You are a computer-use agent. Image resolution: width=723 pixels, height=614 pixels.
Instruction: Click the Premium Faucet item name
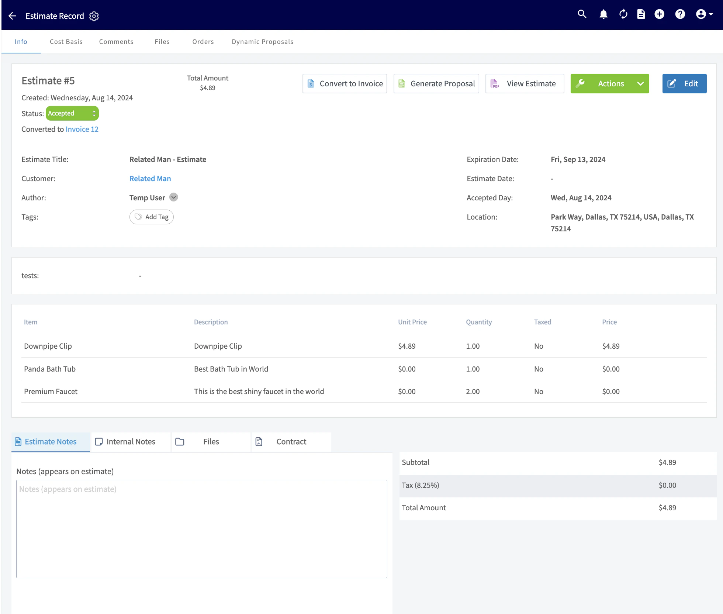coord(51,391)
